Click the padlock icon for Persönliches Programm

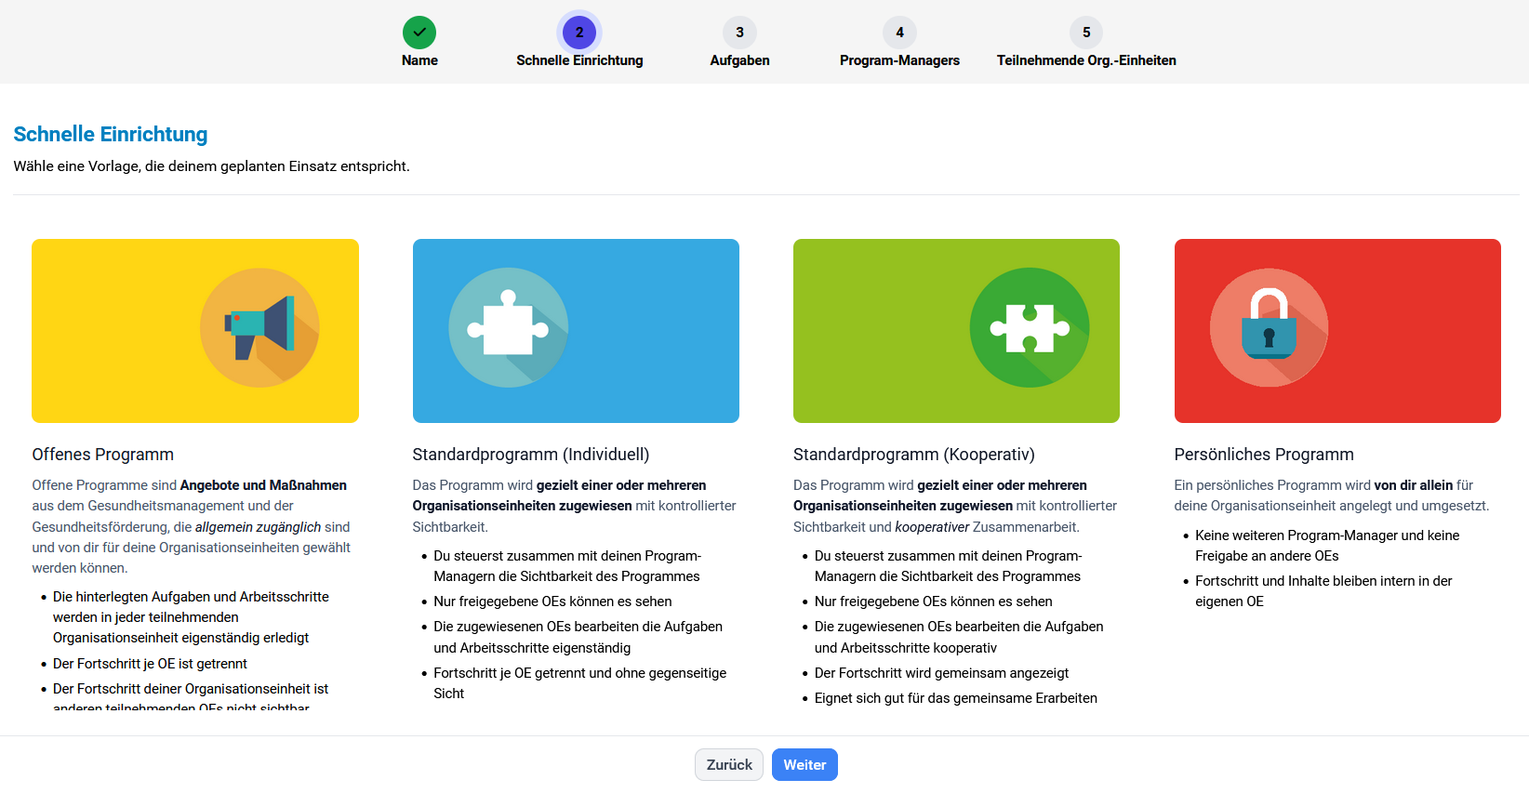[1269, 327]
